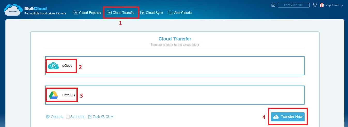Select the pCloud source folder field
Viewport: 348px width, 127px height.
(175, 66)
